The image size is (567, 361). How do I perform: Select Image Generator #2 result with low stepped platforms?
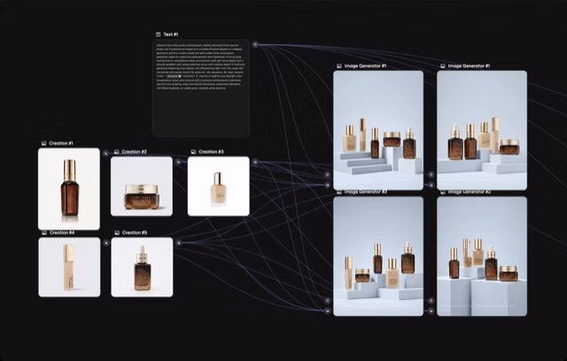(378, 257)
